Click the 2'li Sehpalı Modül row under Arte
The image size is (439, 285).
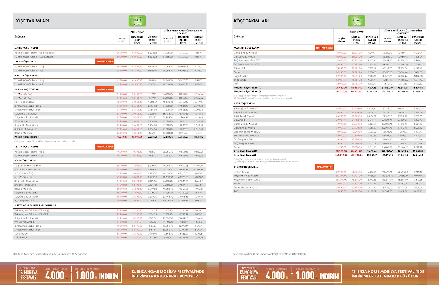tap(329, 116)
